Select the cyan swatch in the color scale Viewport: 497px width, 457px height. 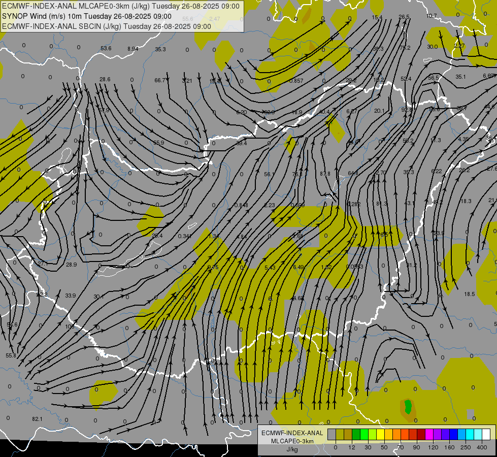tap(470, 434)
